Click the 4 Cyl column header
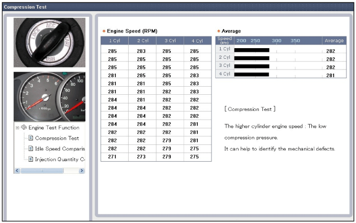 197,41
